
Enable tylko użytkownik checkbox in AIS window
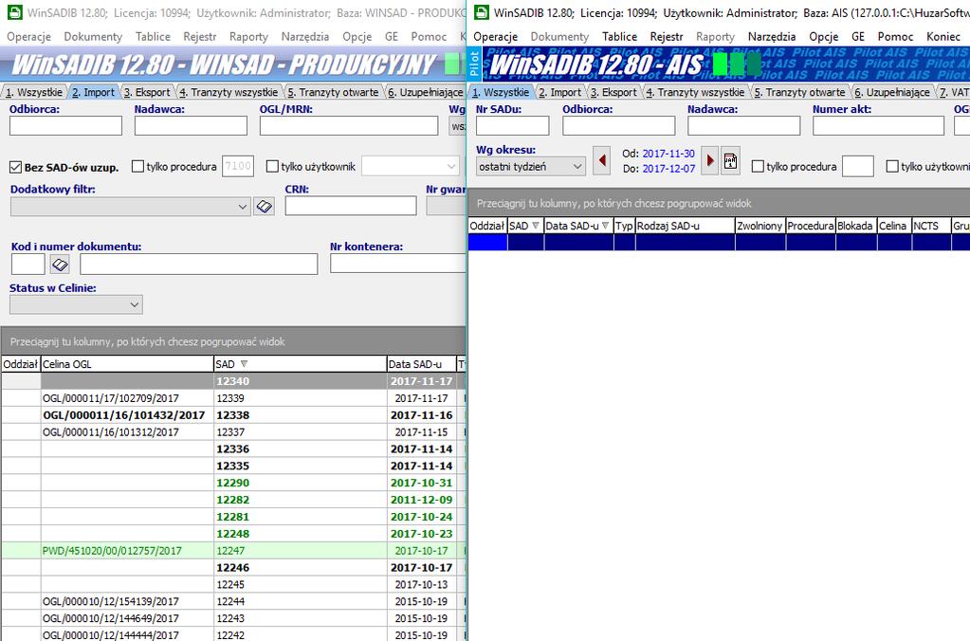click(892, 167)
